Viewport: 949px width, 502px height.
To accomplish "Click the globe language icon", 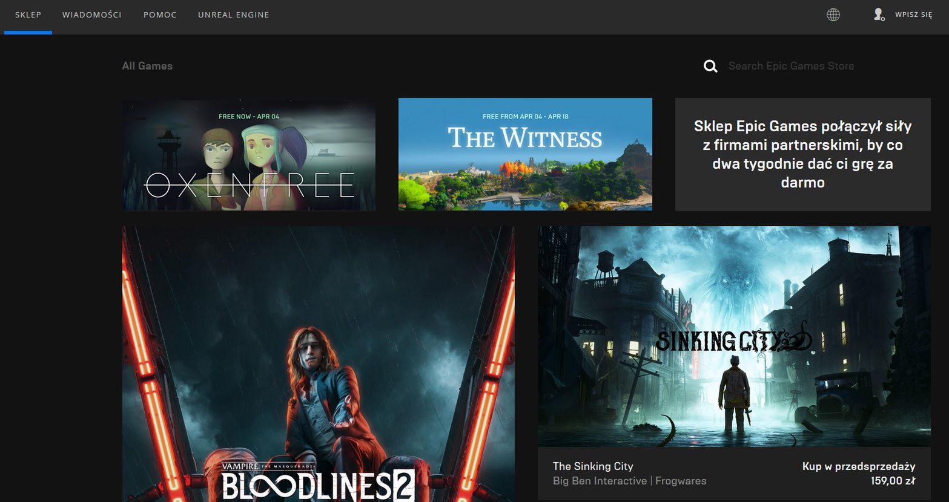I will (833, 15).
